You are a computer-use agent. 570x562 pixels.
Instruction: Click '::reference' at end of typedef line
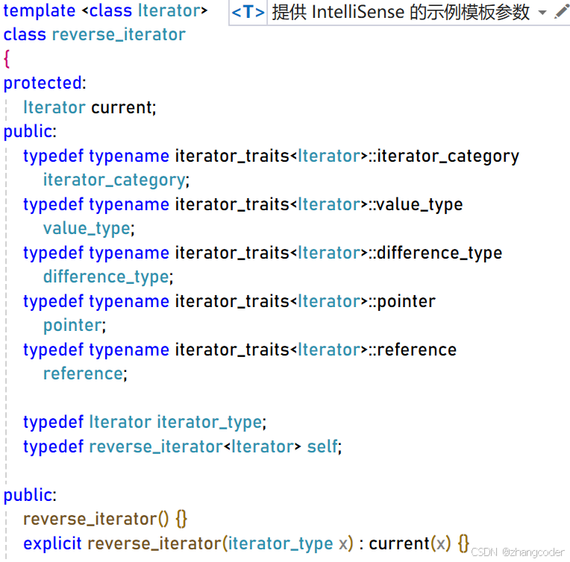[x=413, y=350]
